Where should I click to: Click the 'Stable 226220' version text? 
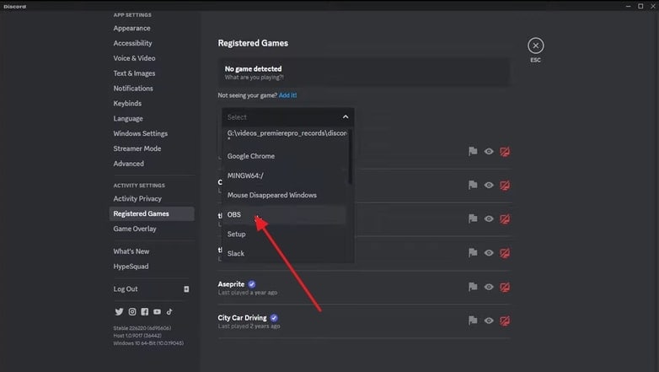(142, 328)
